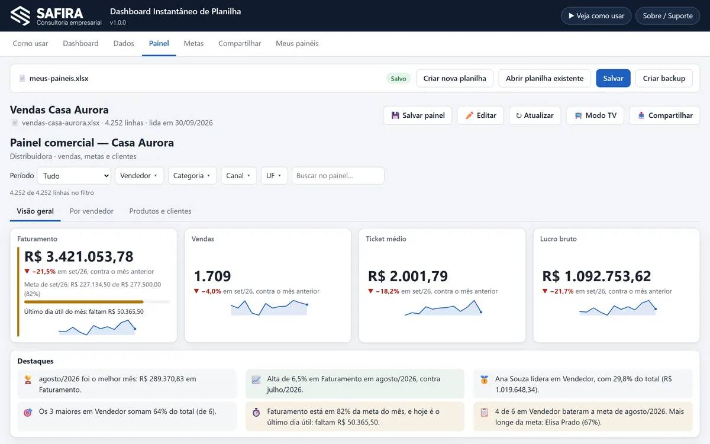Open the Compartilhar tab in navigation
Image resolution: width=710 pixels, height=444 pixels.
click(x=240, y=43)
